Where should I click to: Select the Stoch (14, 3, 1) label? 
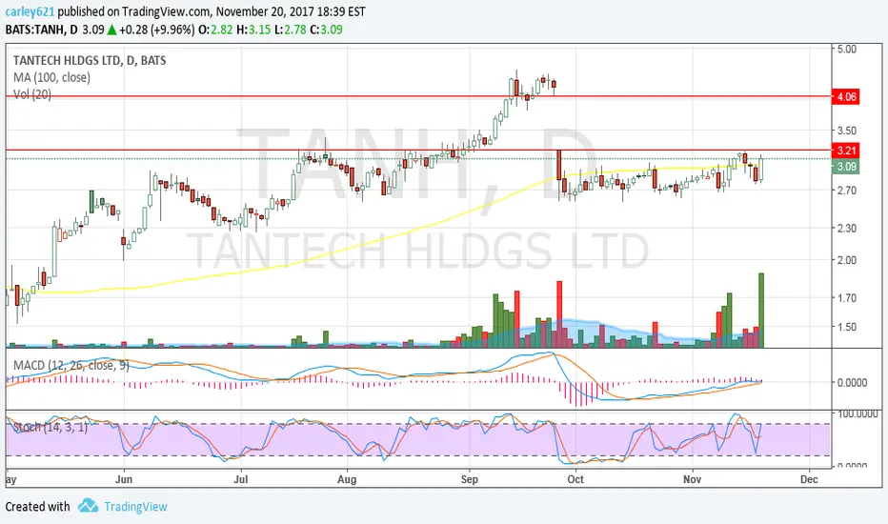pos(50,427)
